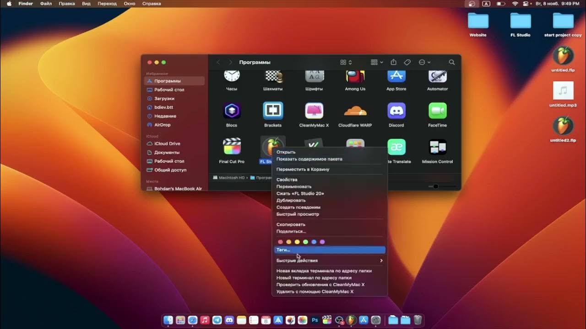Choose Открыть from the context menu

(x=330, y=152)
